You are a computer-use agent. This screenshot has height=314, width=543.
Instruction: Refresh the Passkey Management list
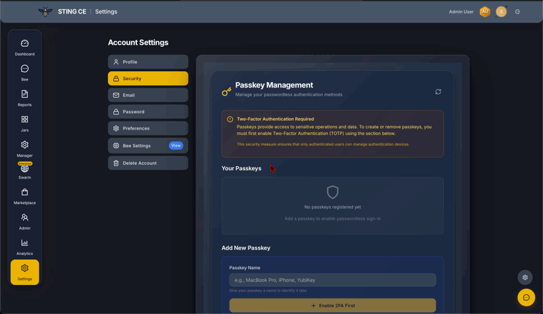tap(438, 92)
